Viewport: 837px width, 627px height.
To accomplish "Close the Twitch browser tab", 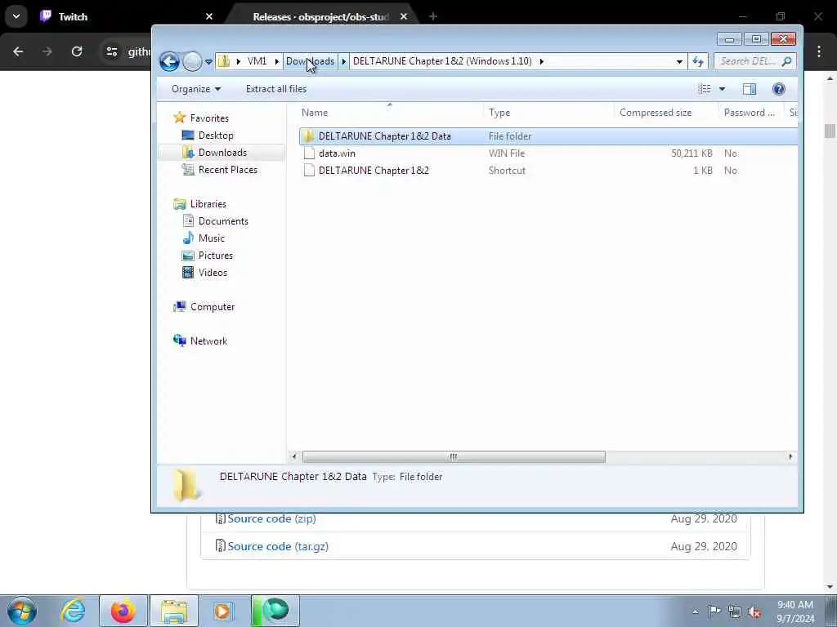I will click(209, 16).
